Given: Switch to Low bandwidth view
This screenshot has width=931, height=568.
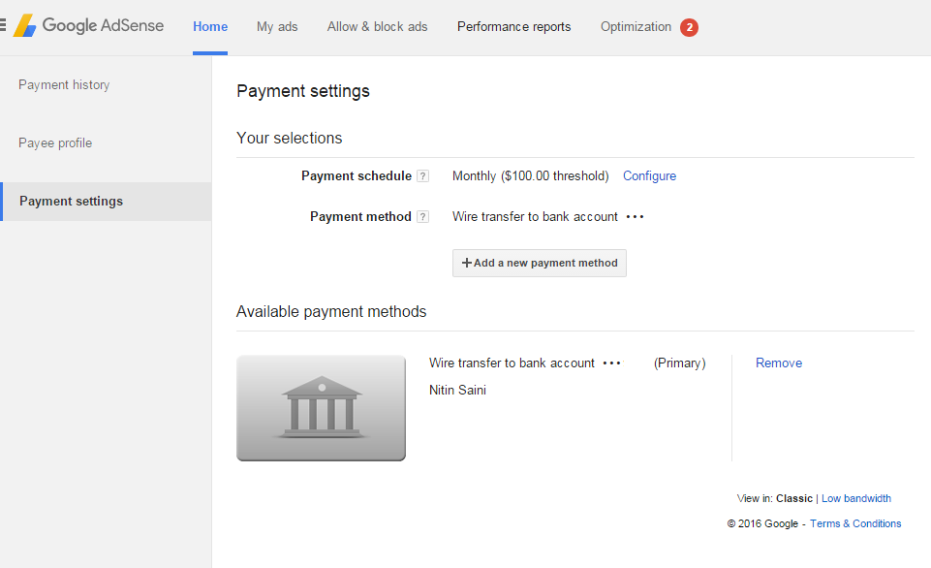Looking at the screenshot, I should pos(856,498).
